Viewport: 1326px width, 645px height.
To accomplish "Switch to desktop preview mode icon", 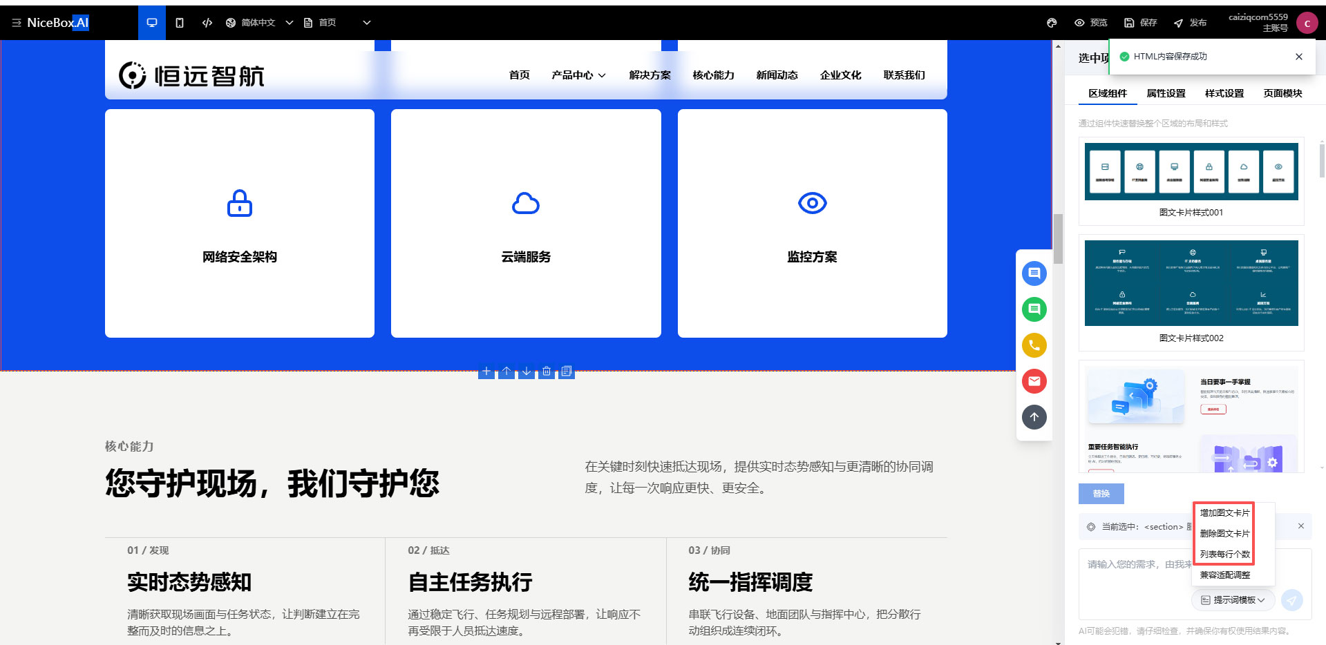I will (152, 23).
